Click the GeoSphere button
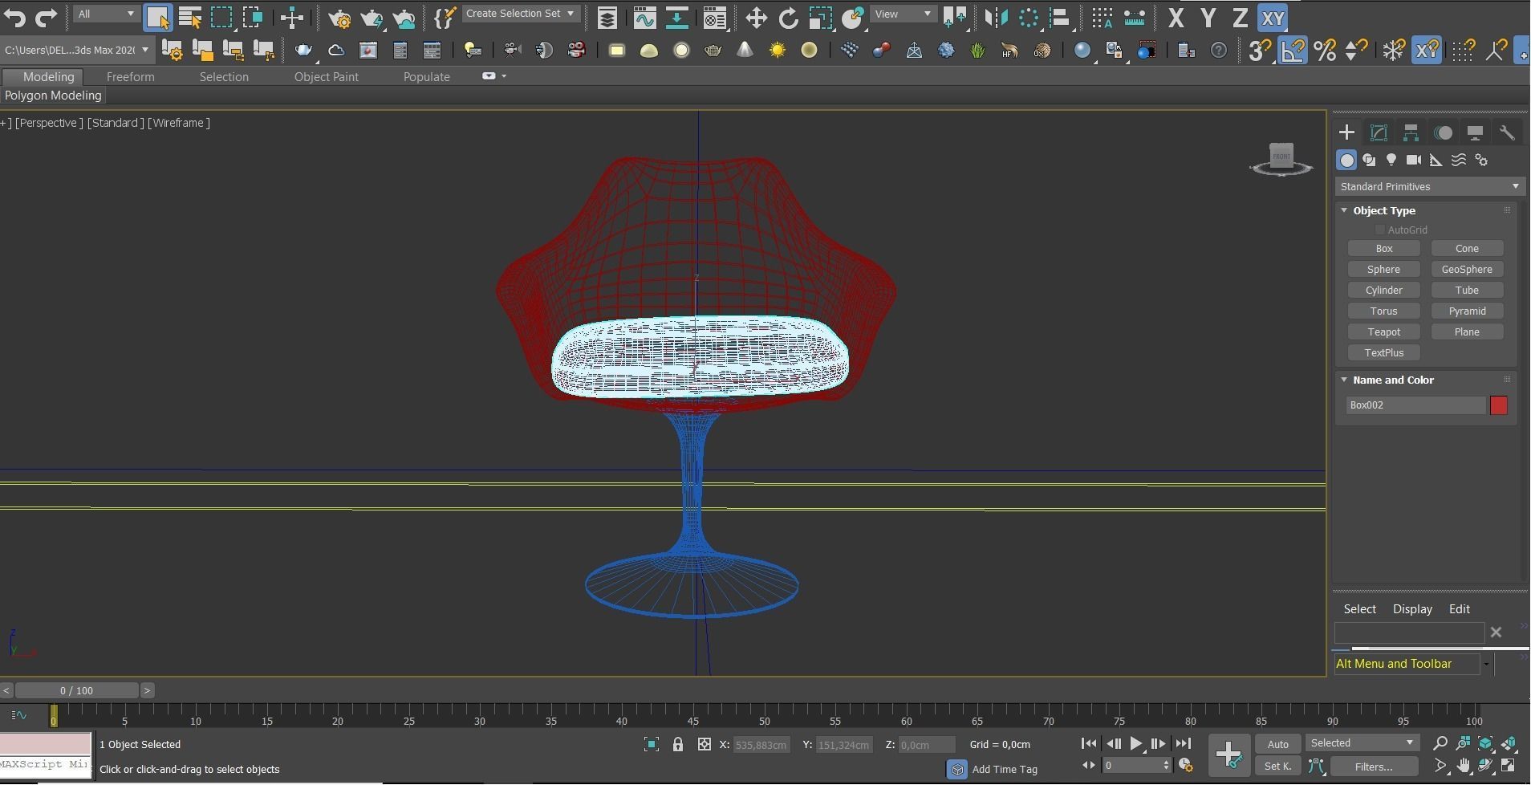Viewport: 1531px width, 785px height. [1467, 270]
